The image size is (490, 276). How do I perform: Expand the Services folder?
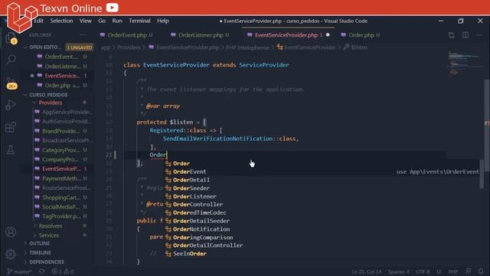(x=48, y=235)
